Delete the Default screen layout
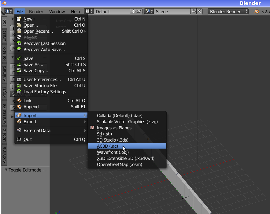This screenshot has height=214, width=270. (x=139, y=12)
